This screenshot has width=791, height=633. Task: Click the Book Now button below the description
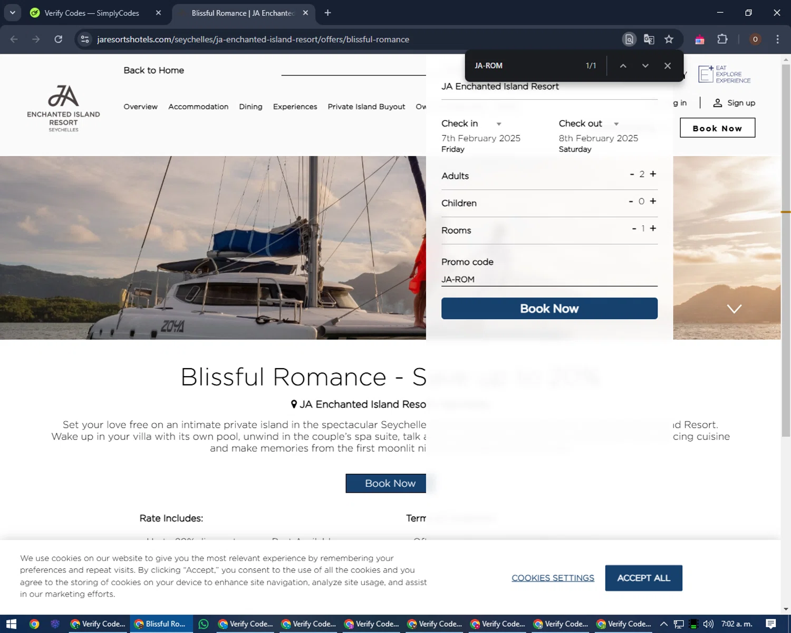tap(387, 483)
